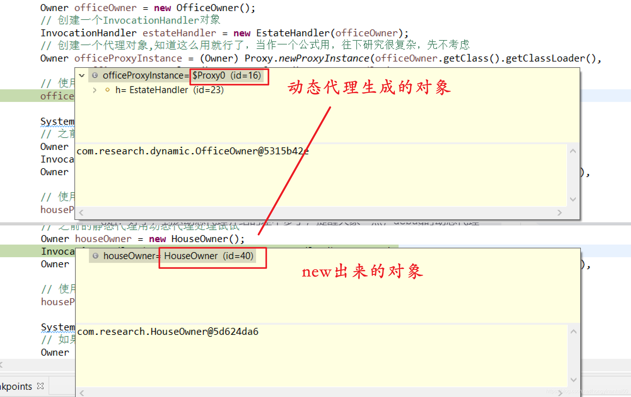Select the field icon beside h= EstateHandler
The image size is (631, 397).
point(108,90)
